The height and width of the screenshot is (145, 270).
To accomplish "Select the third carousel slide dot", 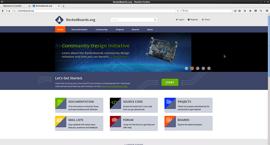I will (198, 68).
